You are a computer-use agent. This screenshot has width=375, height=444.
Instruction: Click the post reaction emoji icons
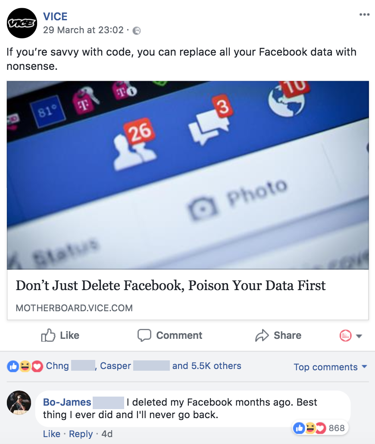[x=25, y=366]
